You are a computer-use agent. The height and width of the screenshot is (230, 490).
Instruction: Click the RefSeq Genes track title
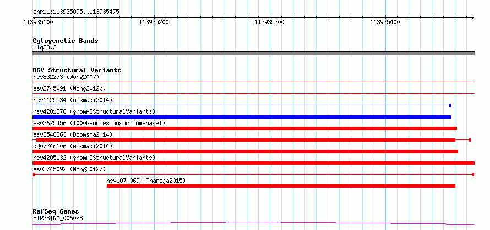(x=56, y=212)
